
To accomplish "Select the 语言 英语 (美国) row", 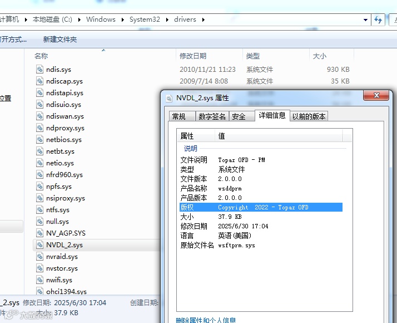I will coord(261,236).
